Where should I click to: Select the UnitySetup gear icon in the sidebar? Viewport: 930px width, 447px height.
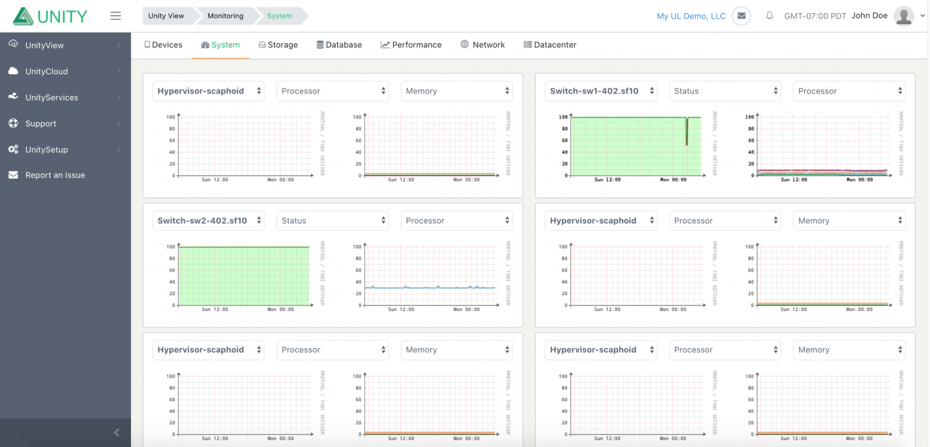(x=13, y=149)
